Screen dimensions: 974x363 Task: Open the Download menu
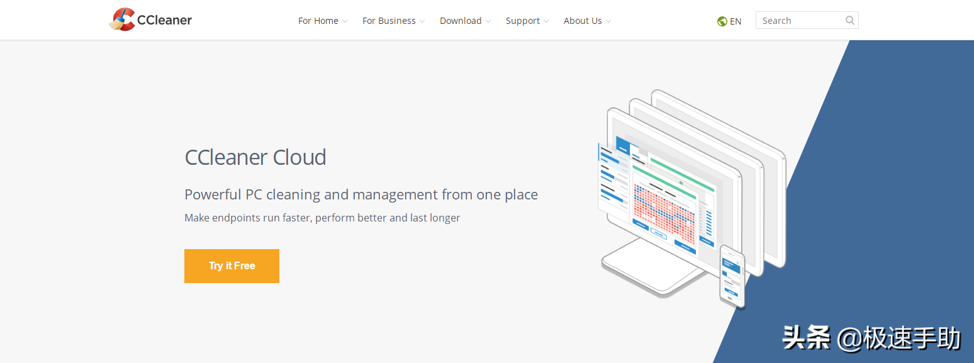tap(466, 21)
